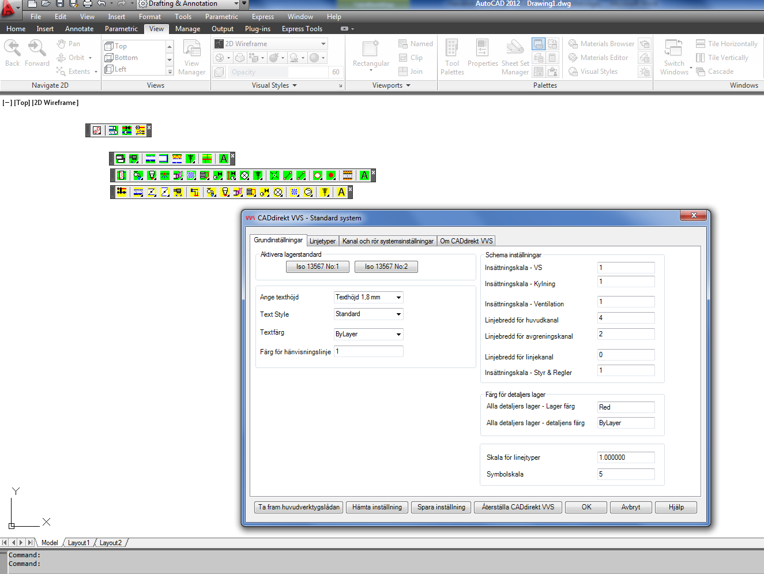Click OK in the CADdirekt dialog
The height and width of the screenshot is (574, 764).
pos(586,507)
